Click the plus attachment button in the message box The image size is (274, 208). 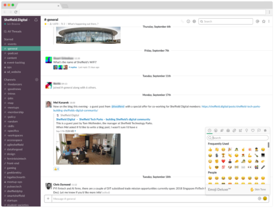[x=48, y=199]
